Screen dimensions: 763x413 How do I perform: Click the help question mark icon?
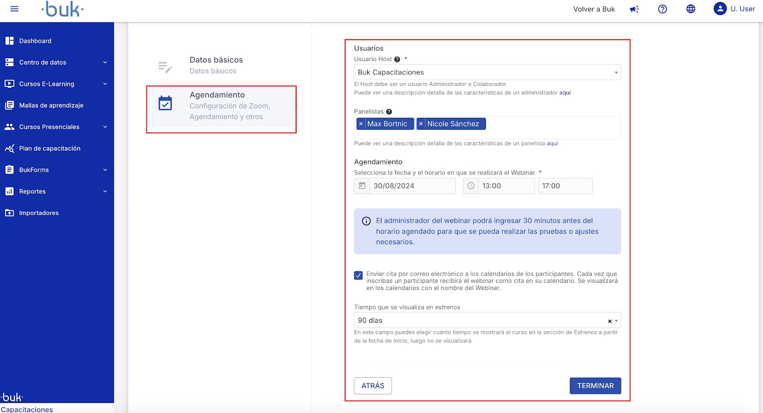[662, 9]
